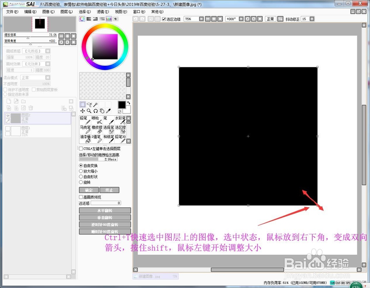Enable CTRL+左键单击选择图层 checkbox
This screenshot has height=288, width=370.
pos(81,149)
